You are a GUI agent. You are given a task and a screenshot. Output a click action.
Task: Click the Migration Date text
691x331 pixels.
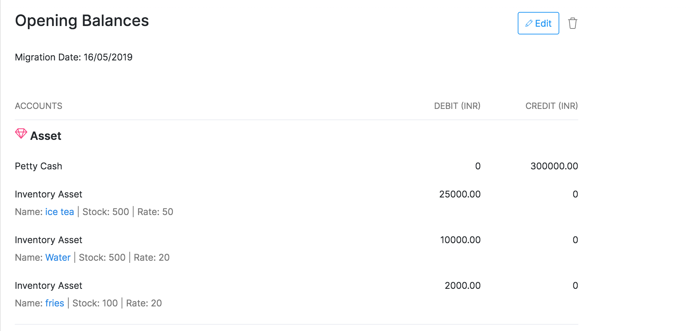[74, 57]
